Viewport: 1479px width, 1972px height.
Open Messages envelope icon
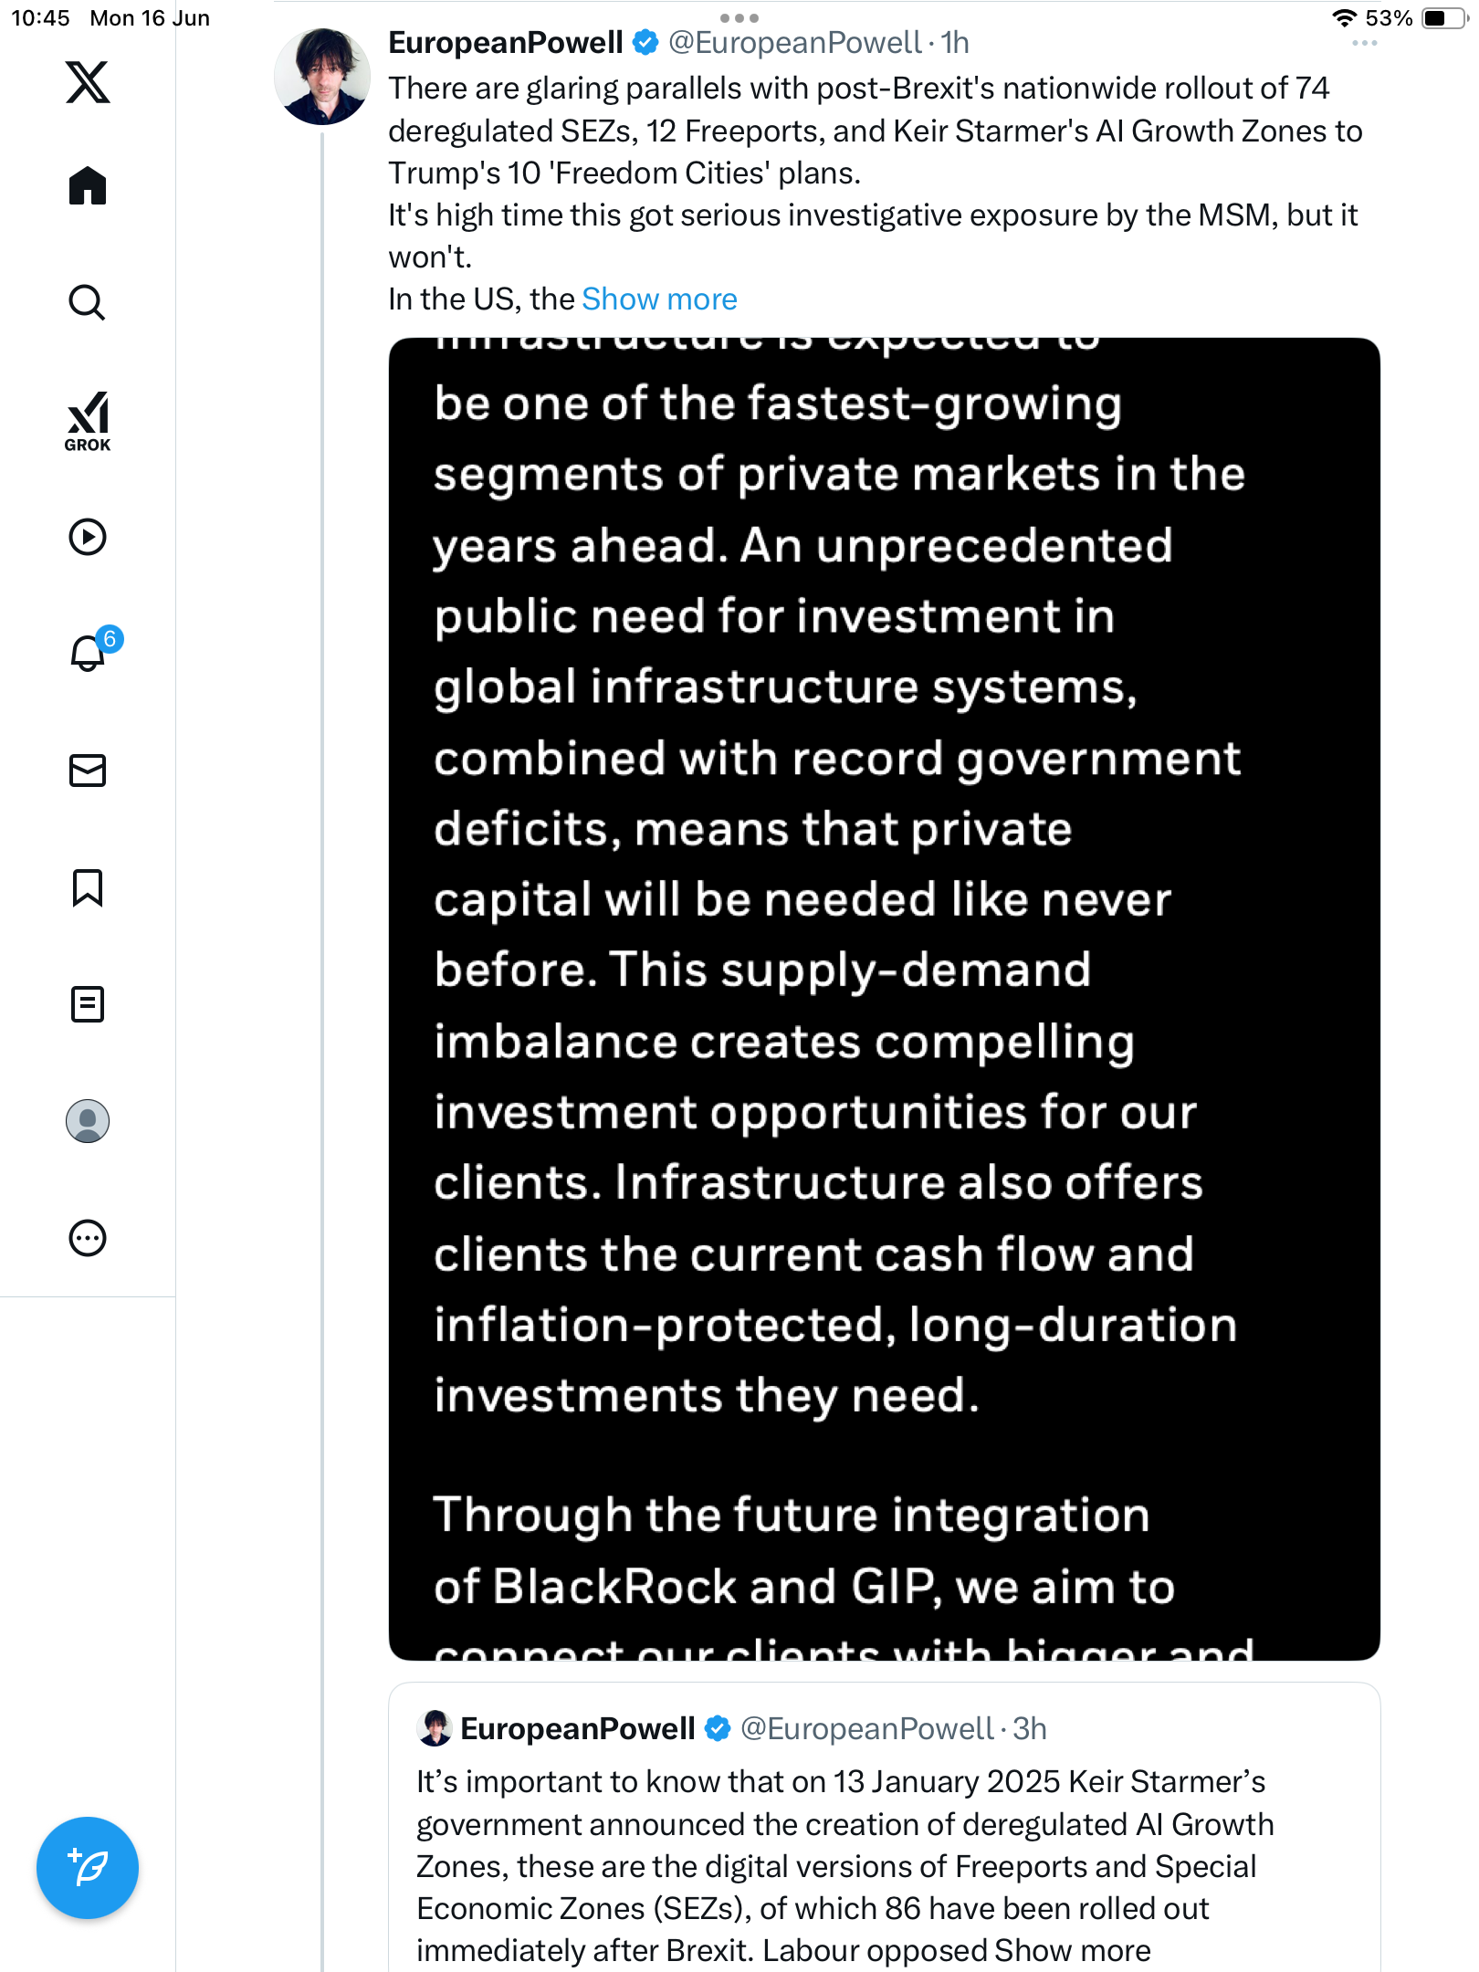coord(88,771)
